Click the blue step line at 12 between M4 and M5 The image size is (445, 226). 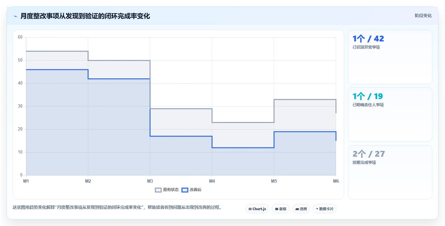tap(243, 148)
